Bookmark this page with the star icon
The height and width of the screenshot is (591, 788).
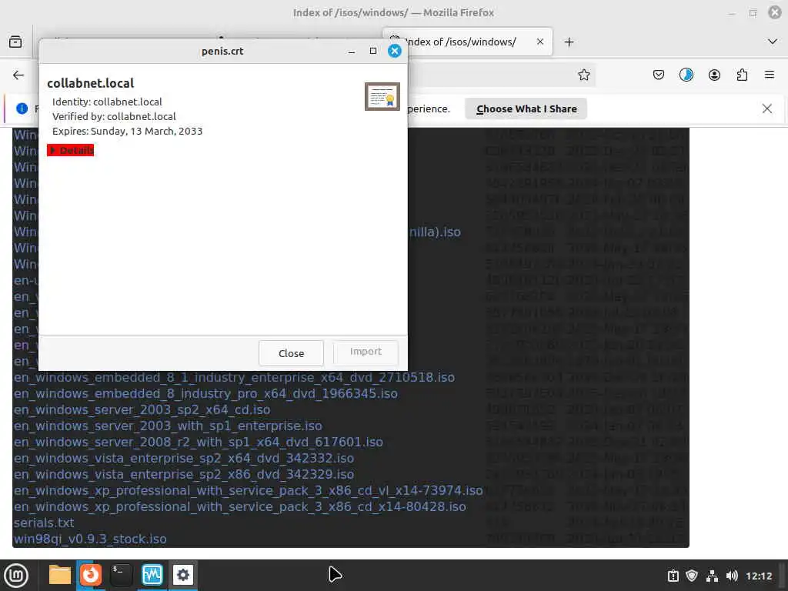tap(583, 75)
